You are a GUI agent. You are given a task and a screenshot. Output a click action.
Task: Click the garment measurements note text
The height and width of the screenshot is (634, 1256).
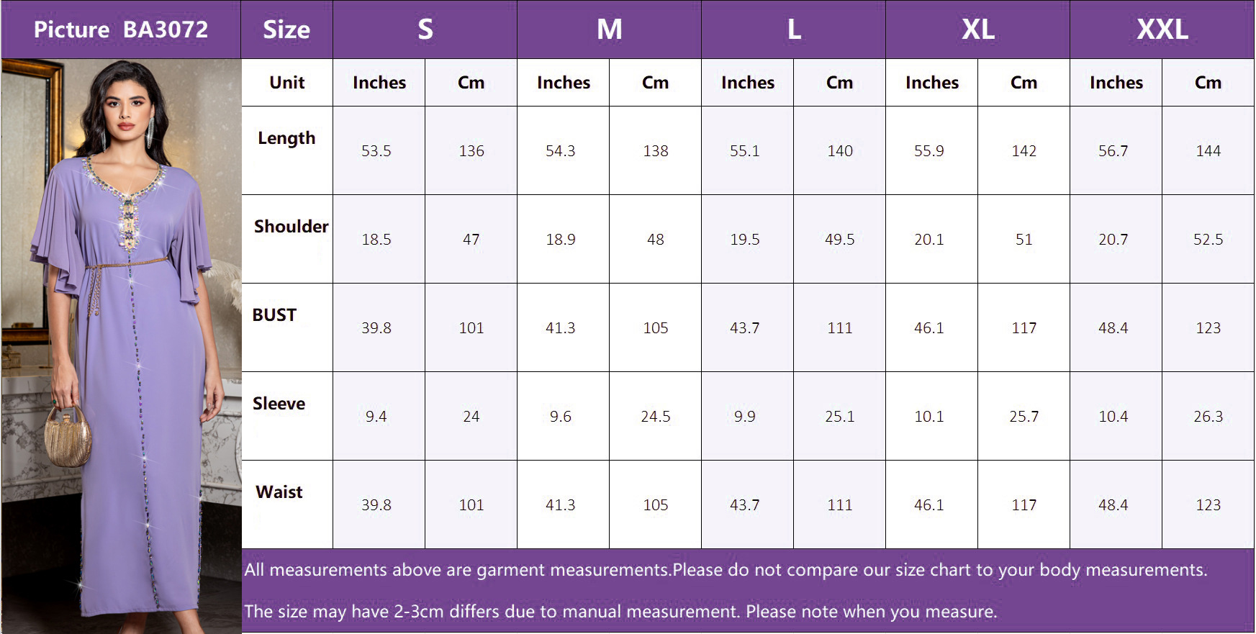726,570
